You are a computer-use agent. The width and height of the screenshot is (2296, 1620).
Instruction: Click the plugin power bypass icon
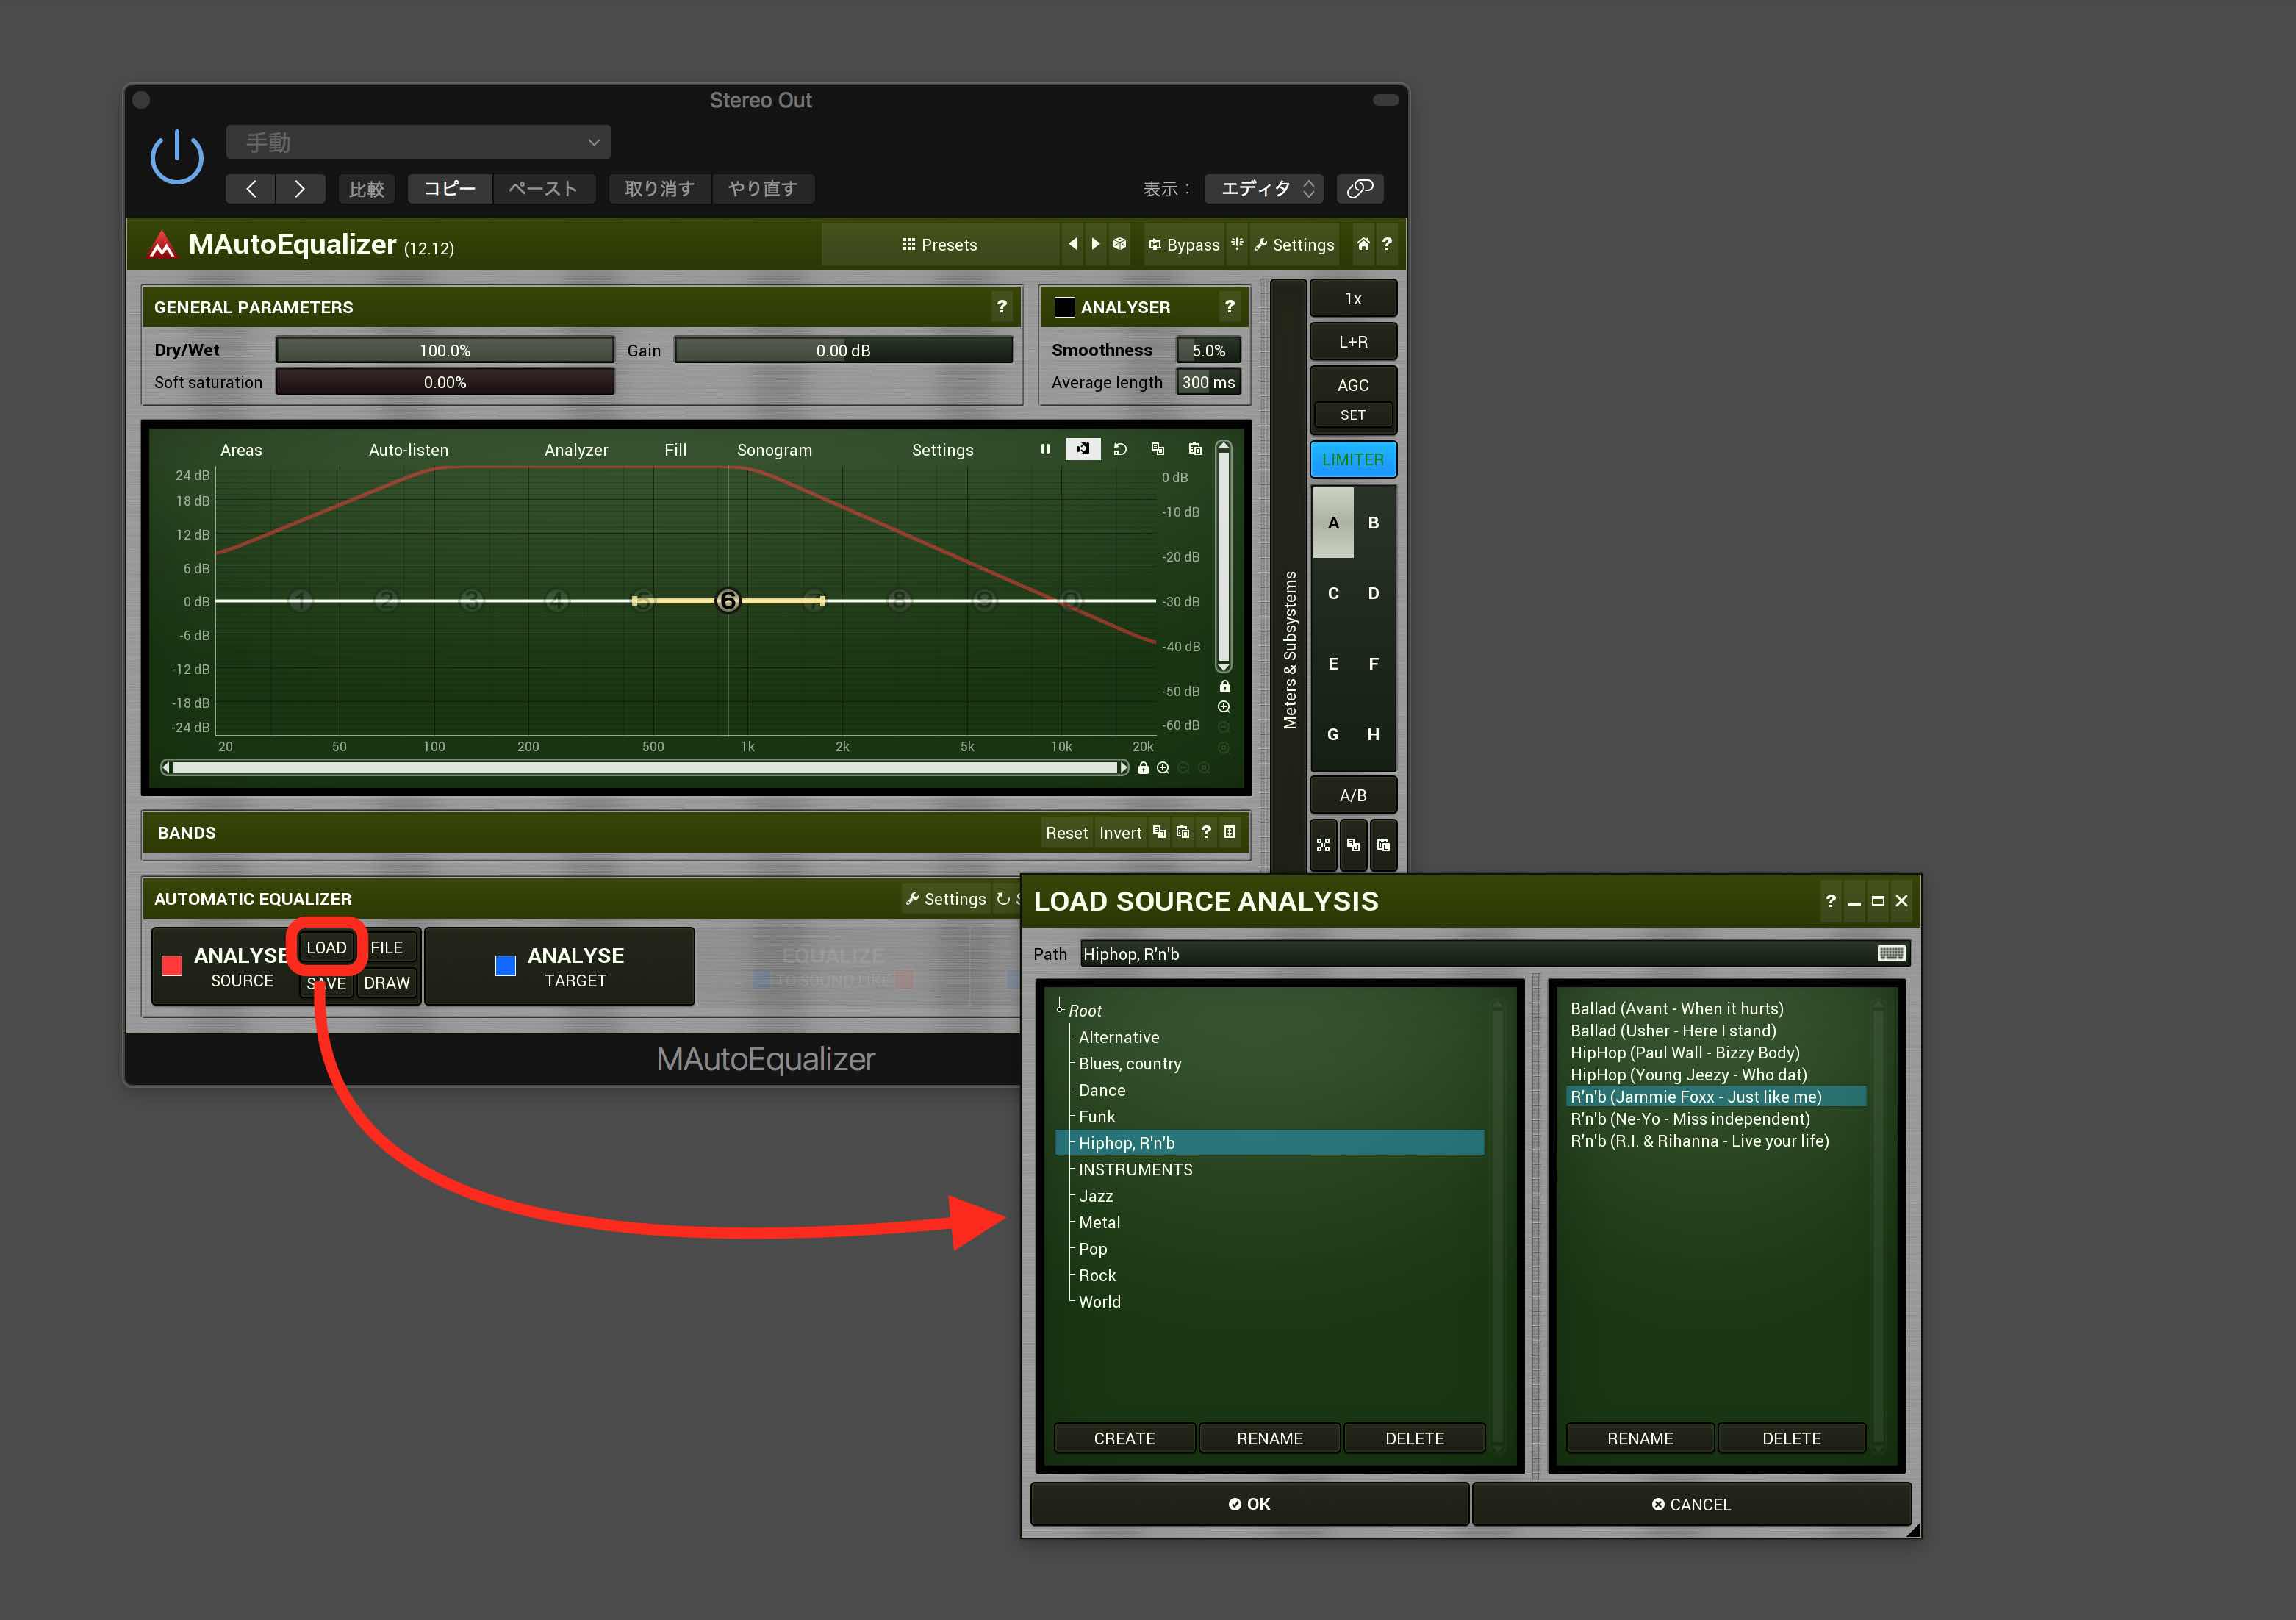point(177,157)
